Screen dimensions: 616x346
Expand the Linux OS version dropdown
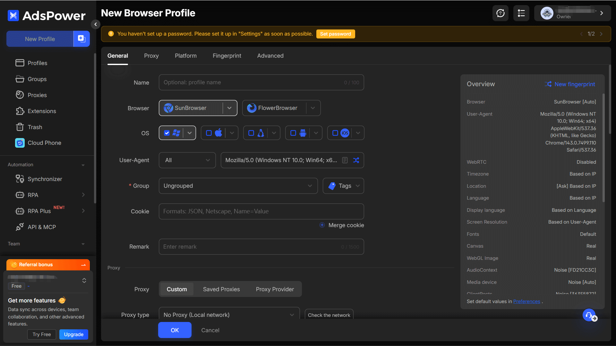274,133
